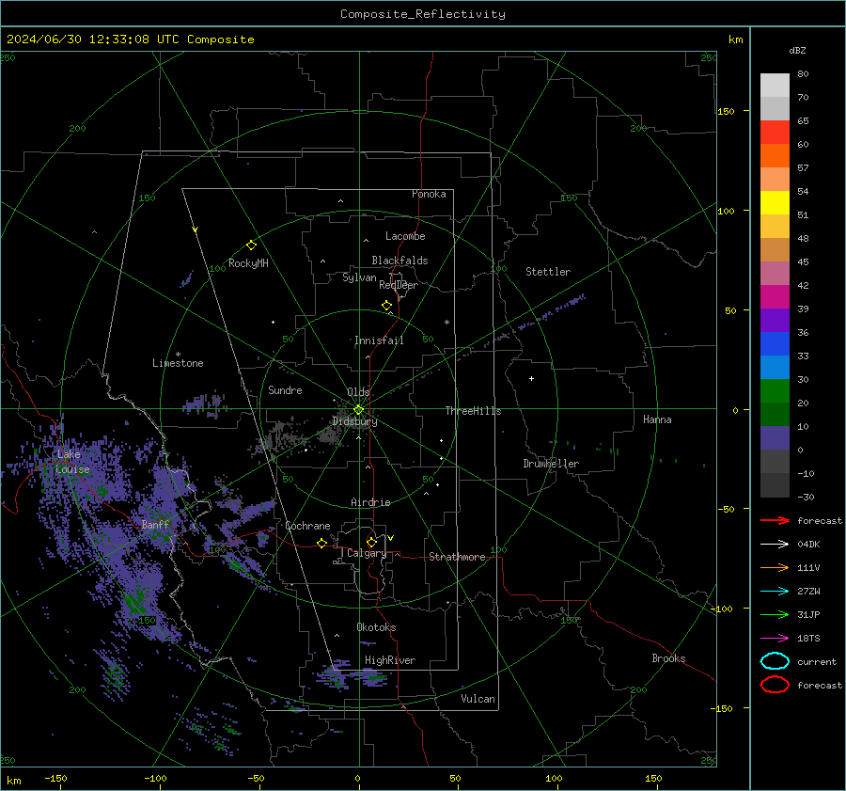
Task: Click the bright red swatch in the dBZ scale
Action: point(775,133)
